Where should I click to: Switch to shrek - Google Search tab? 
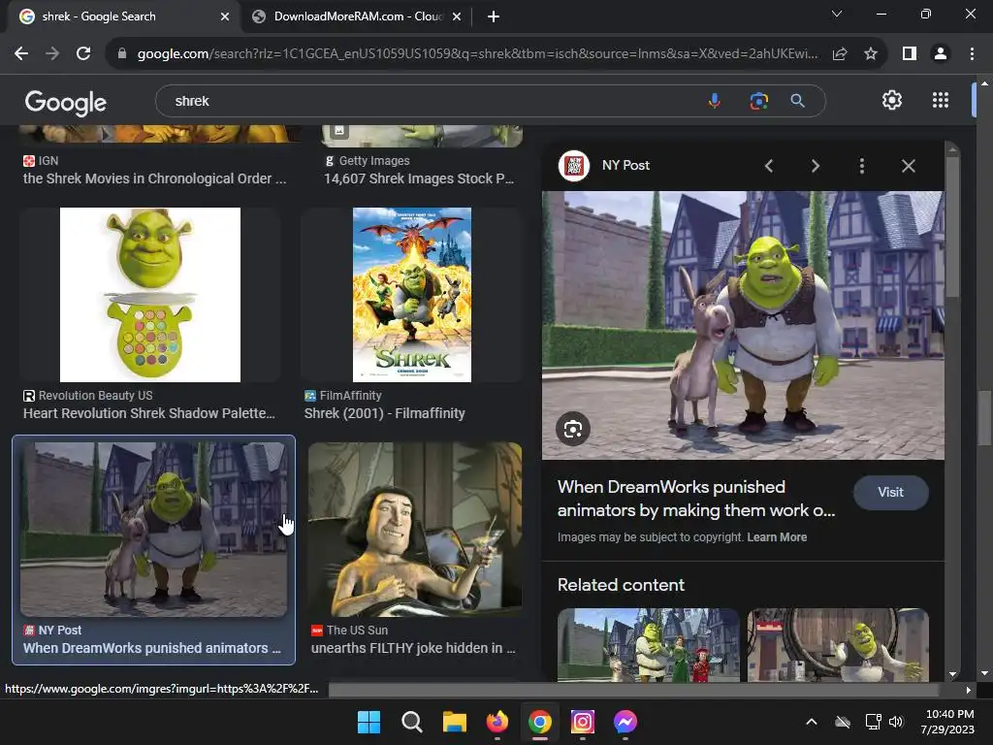click(x=120, y=16)
